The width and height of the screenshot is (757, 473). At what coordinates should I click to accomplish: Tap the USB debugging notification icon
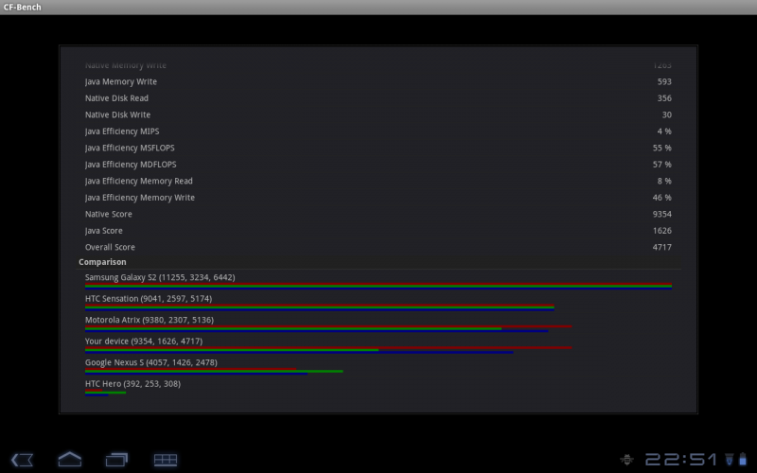coord(626,459)
